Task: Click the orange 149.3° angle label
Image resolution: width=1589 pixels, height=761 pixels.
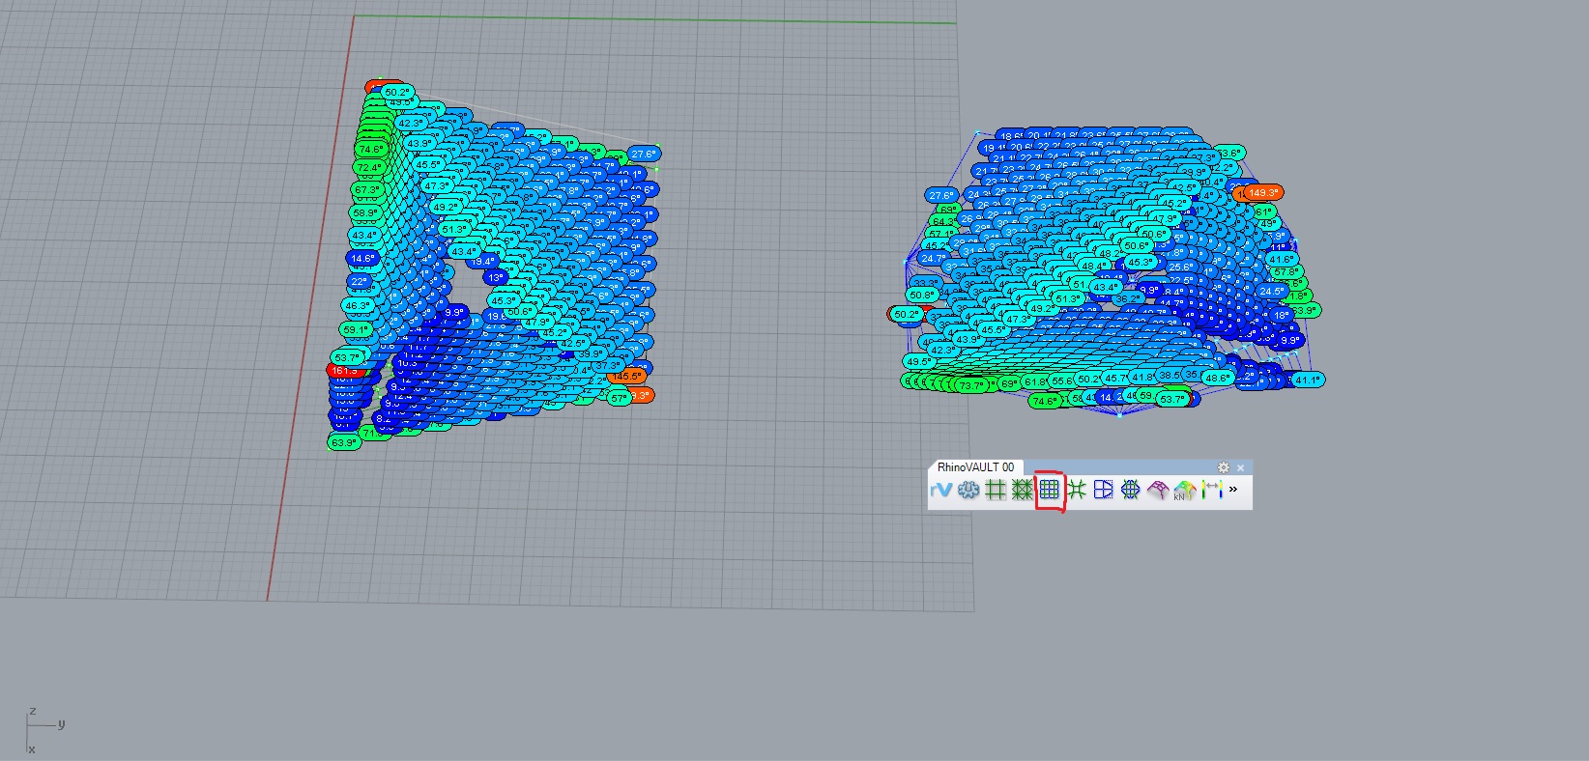Action: point(1263,193)
